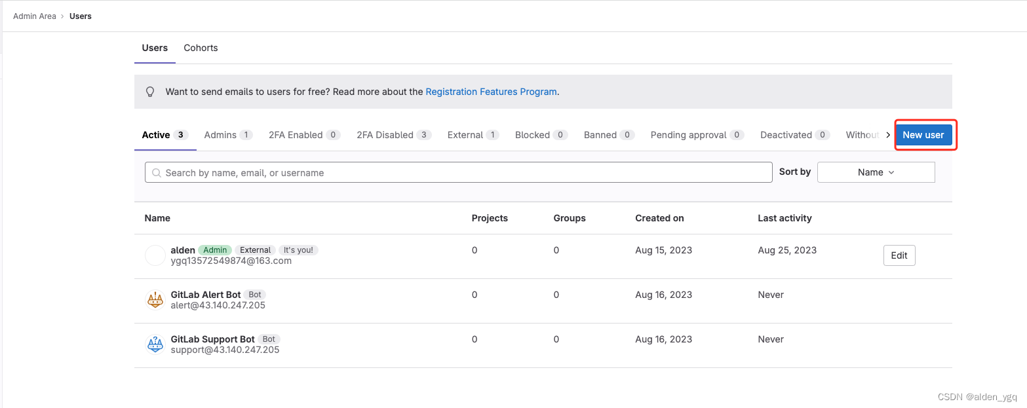Show Pending approval users
Viewport: 1027px width, 408px height.
coord(697,135)
